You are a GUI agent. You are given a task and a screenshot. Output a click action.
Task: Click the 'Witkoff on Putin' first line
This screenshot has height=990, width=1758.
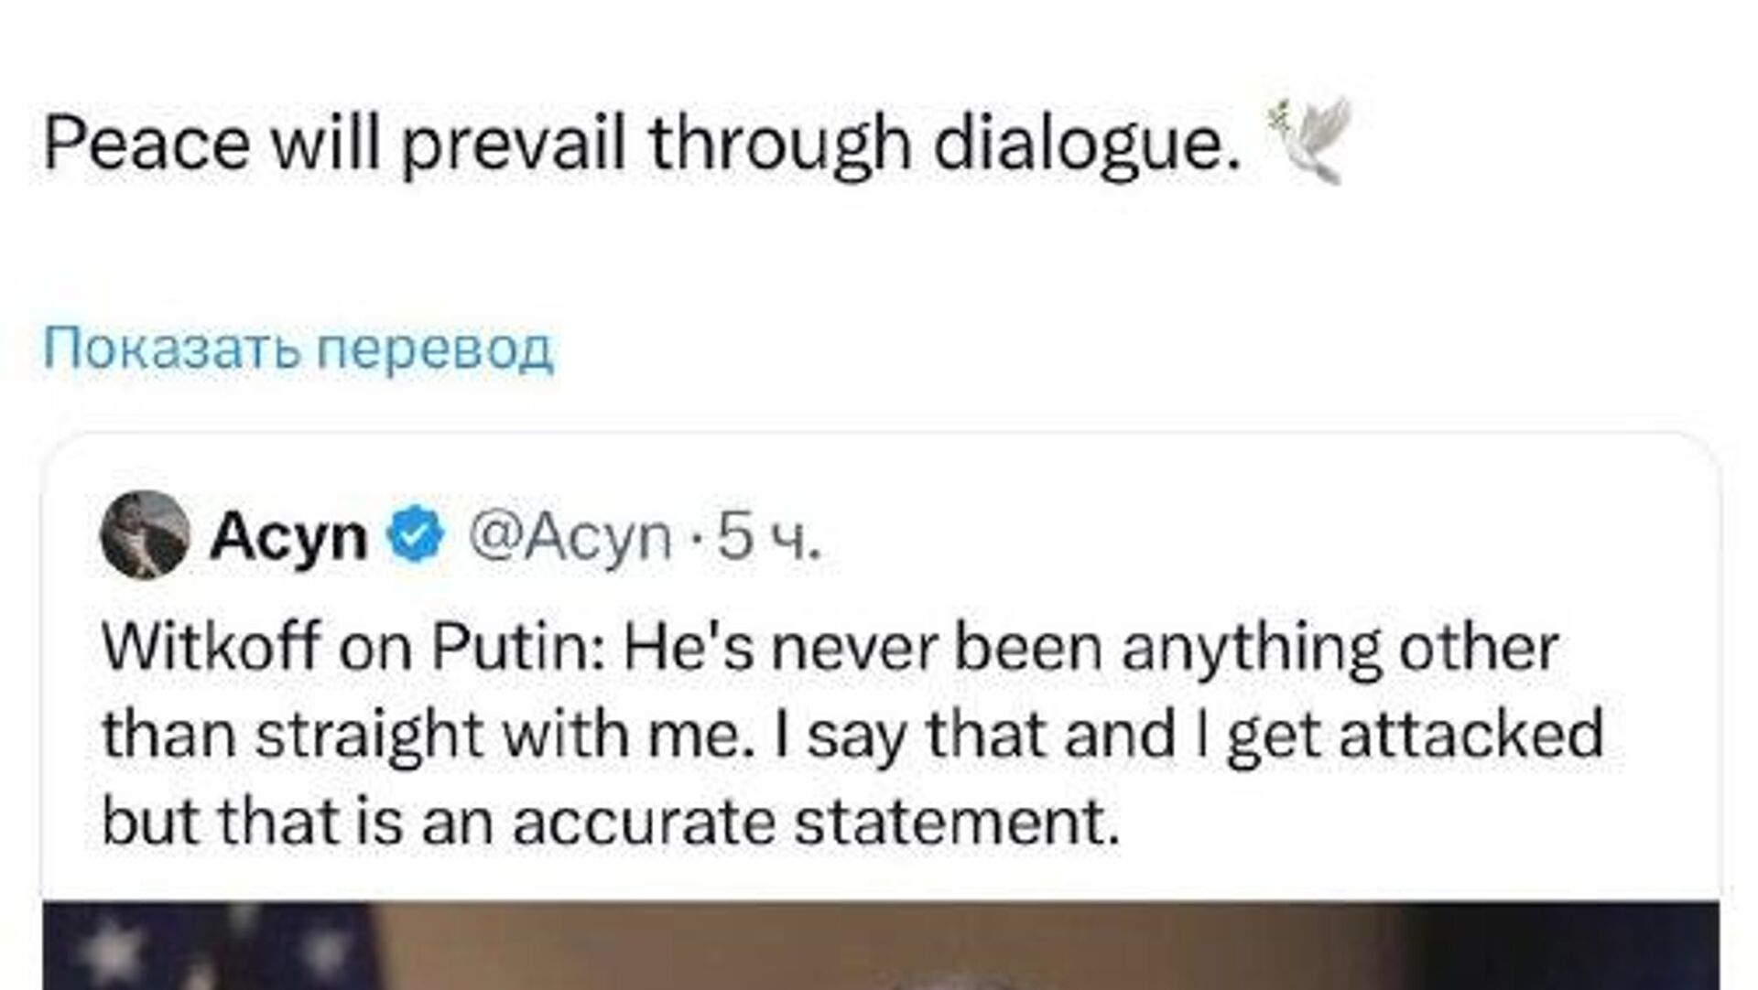pyautogui.click(x=829, y=648)
